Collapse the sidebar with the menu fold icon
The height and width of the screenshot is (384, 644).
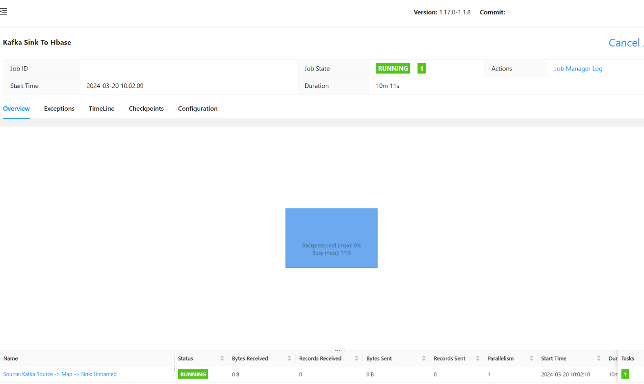(3, 12)
